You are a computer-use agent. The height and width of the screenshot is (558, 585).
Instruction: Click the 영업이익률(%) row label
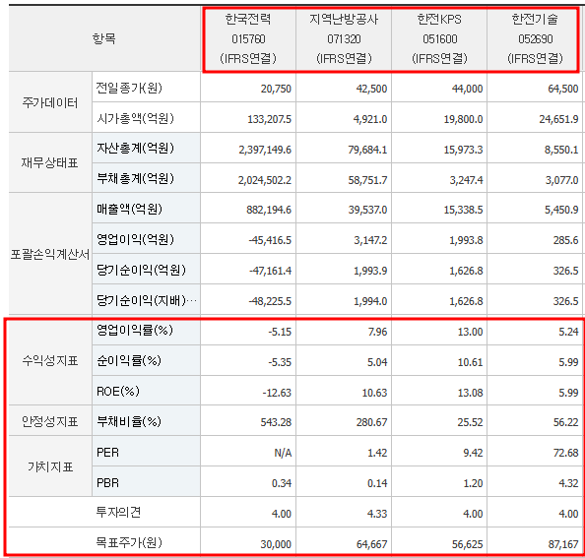[135, 330]
